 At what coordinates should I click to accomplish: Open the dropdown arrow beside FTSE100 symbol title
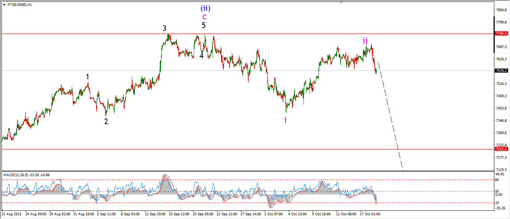point(4,5)
